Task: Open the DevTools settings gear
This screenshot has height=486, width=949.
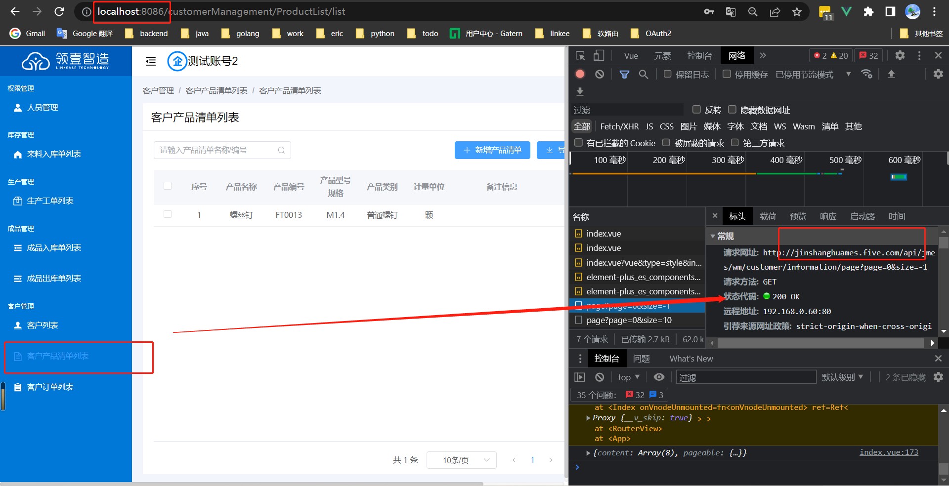Action: 900,55
